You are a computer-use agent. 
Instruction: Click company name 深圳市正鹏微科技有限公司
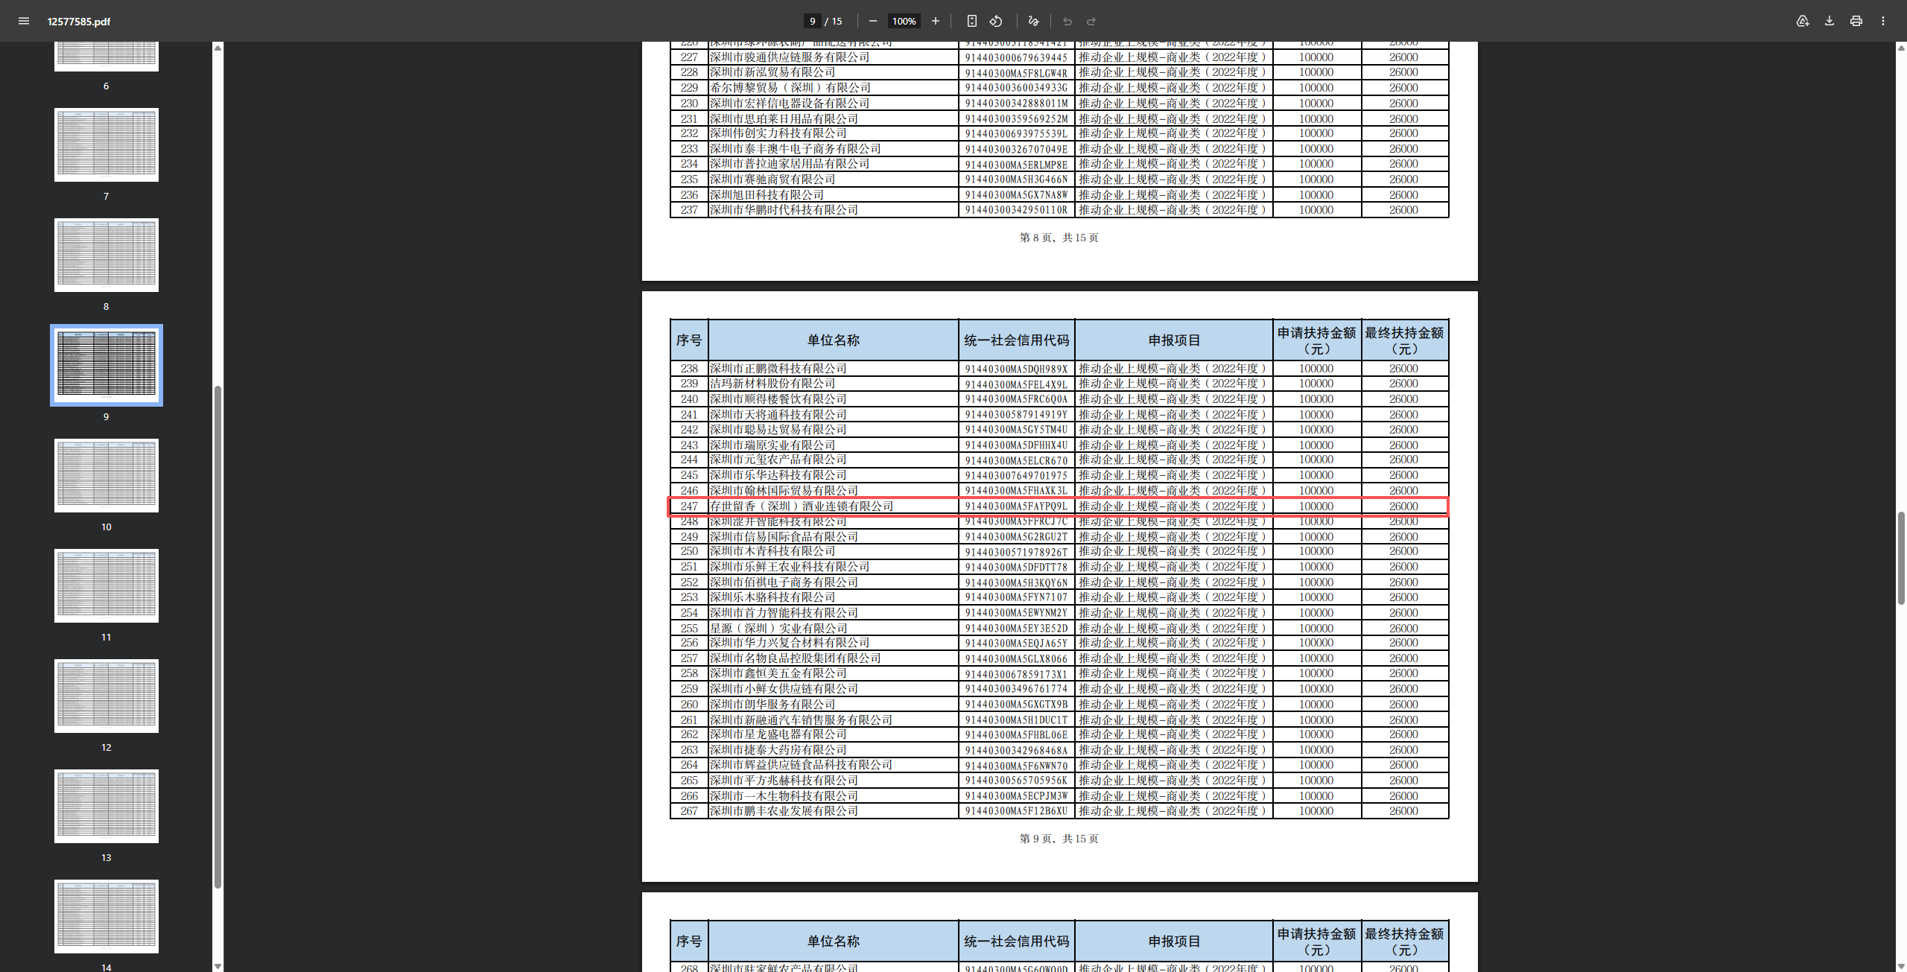coord(778,369)
